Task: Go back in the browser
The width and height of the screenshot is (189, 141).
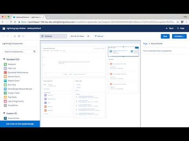Action: (3, 22)
